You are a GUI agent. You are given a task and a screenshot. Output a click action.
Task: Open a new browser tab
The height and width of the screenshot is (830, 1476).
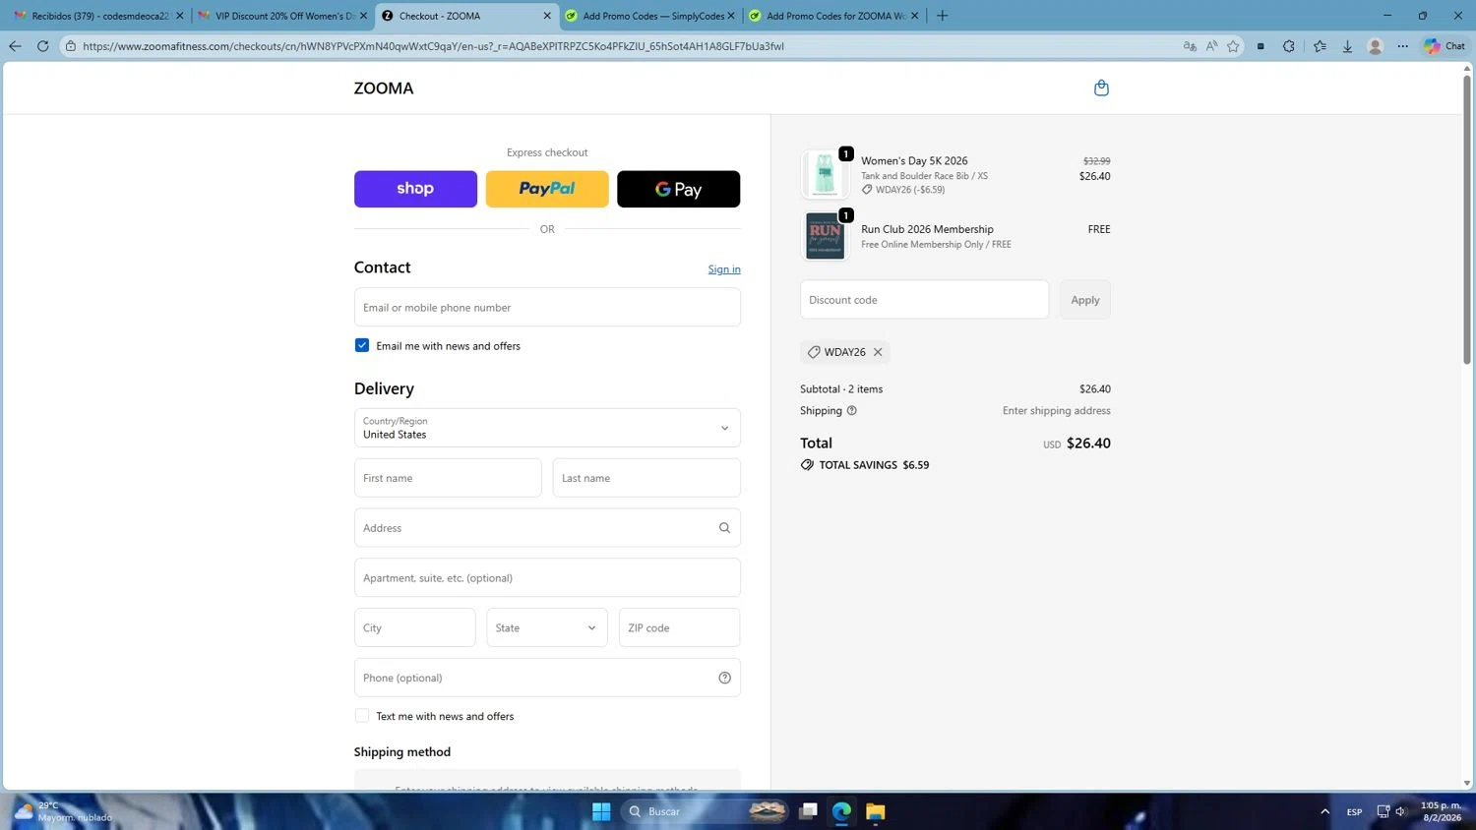(x=942, y=16)
